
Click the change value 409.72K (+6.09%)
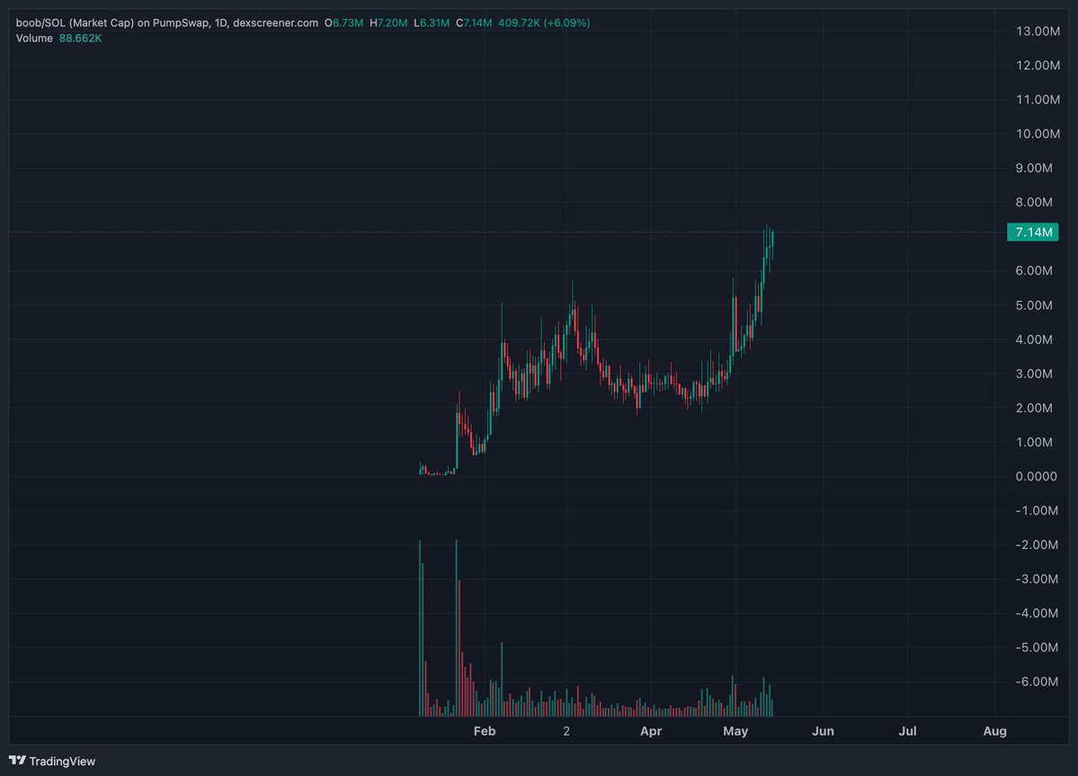pyautogui.click(x=544, y=22)
